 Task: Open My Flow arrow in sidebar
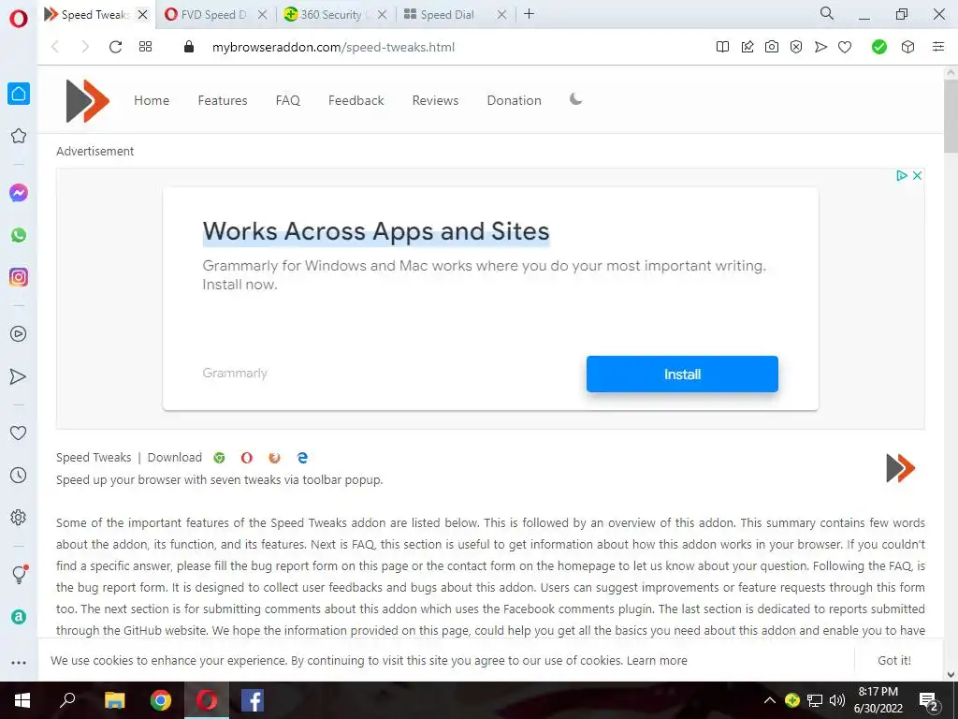pyautogui.click(x=19, y=376)
